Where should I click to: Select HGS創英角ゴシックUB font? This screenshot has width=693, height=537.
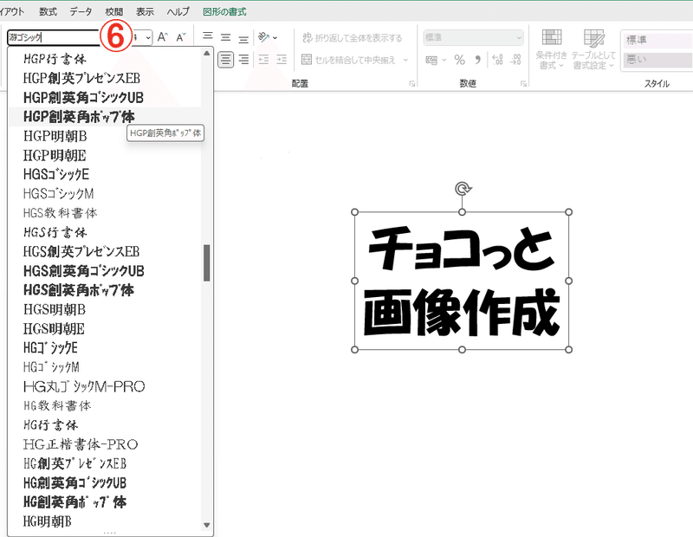[x=104, y=271]
